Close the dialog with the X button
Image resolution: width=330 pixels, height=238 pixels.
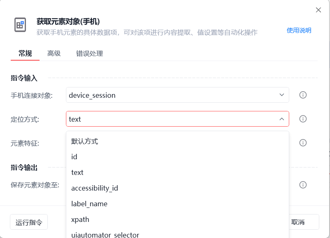(x=318, y=10)
